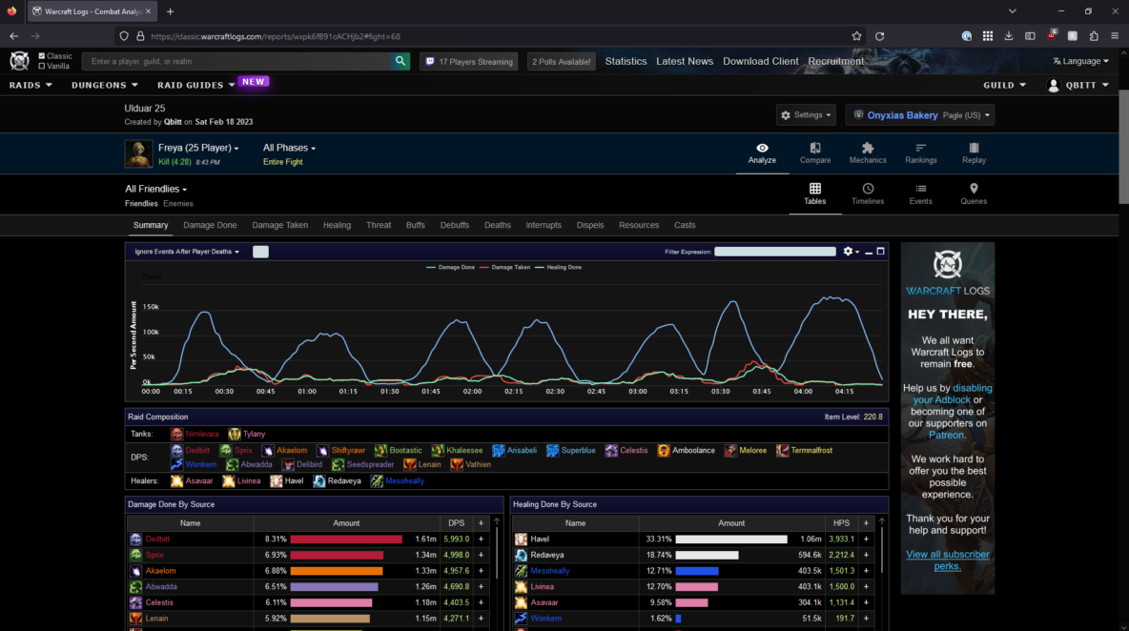
Task: Open the Mechanics puzzle icon
Action: pos(868,149)
